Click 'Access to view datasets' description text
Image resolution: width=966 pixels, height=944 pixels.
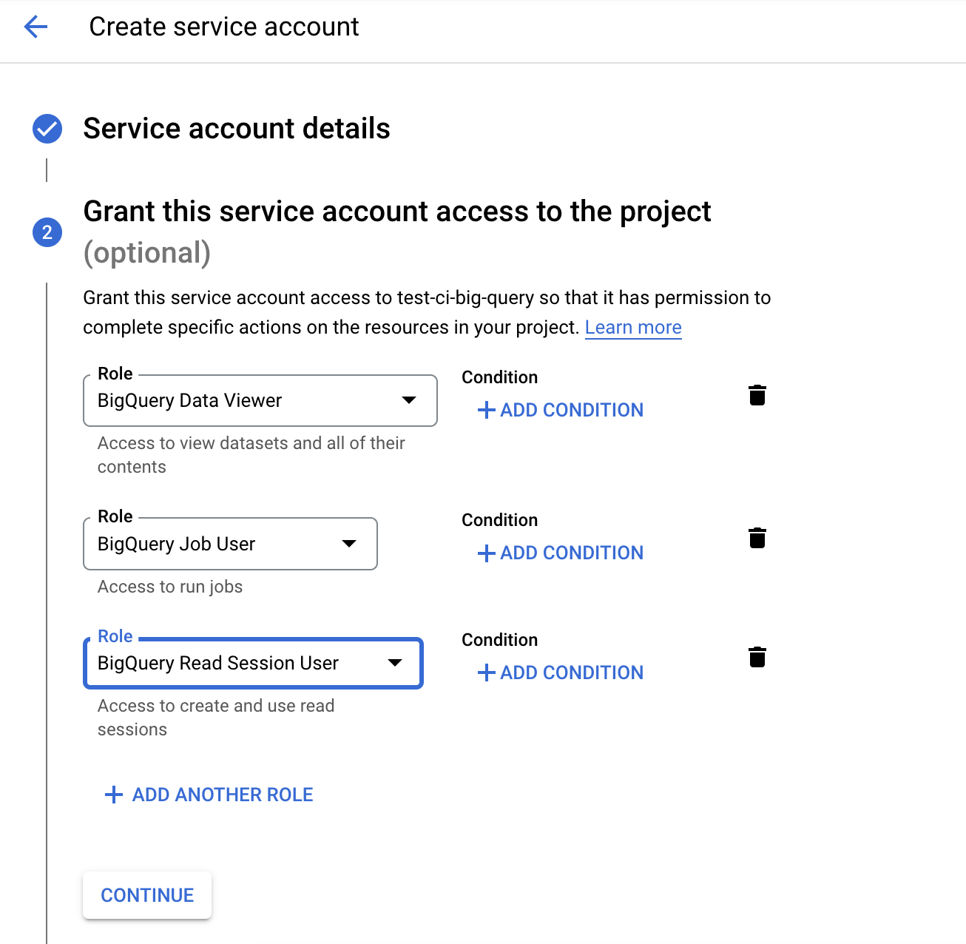(x=251, y=455)
